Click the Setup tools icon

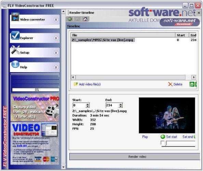click(15, 50)
